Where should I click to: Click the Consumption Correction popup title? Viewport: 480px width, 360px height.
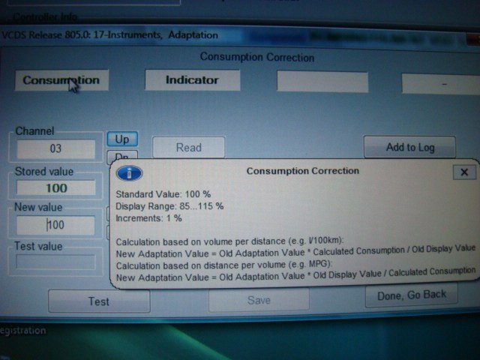(302, 171)
